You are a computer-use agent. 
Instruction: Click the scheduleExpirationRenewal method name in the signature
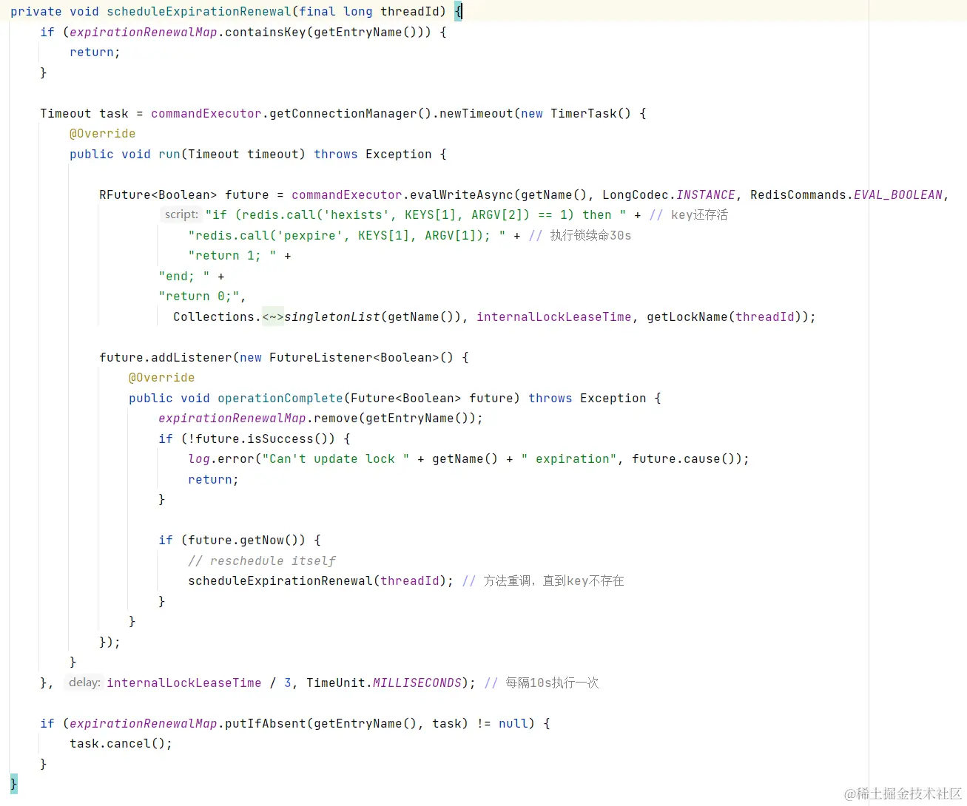199,12
